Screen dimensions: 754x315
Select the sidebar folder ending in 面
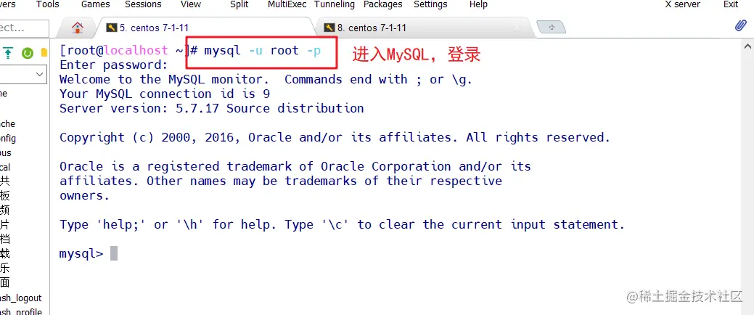click(5, 282)
